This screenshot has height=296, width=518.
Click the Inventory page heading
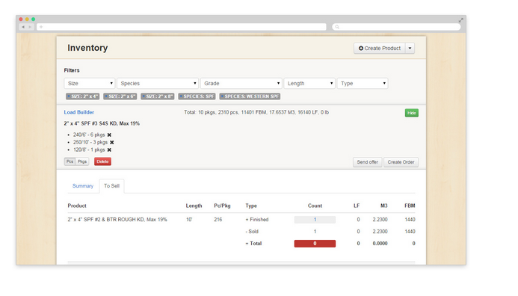click(87, 48)
